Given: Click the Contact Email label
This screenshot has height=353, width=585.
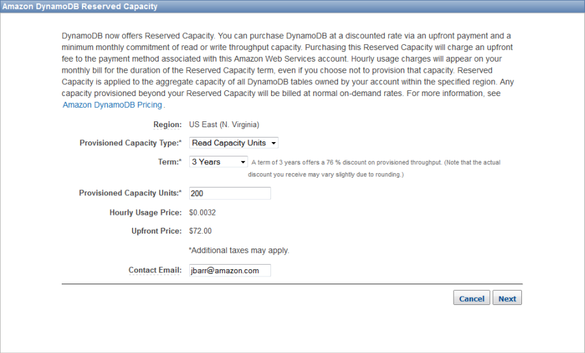Looking at the screenshot, I should pyautogui.click(x=155, y=270).
